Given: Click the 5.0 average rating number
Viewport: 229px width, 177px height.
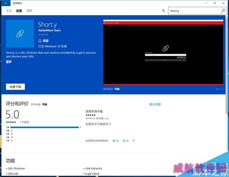Looking at the screenshot, I should click(13, 114).
